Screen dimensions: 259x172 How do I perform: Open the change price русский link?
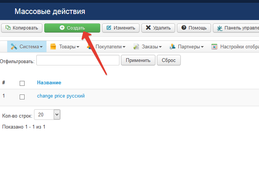coord(61,96)
